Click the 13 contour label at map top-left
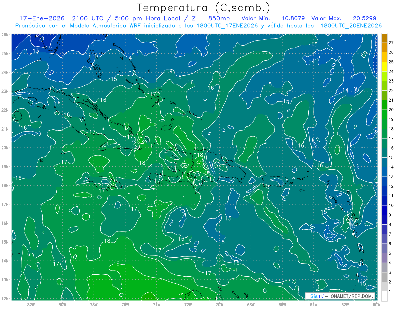 pos(36,51)
